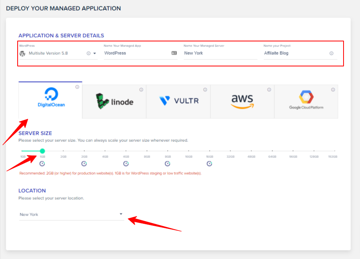Click the info icon on Google Cloud card

click(x=333, y=89)
